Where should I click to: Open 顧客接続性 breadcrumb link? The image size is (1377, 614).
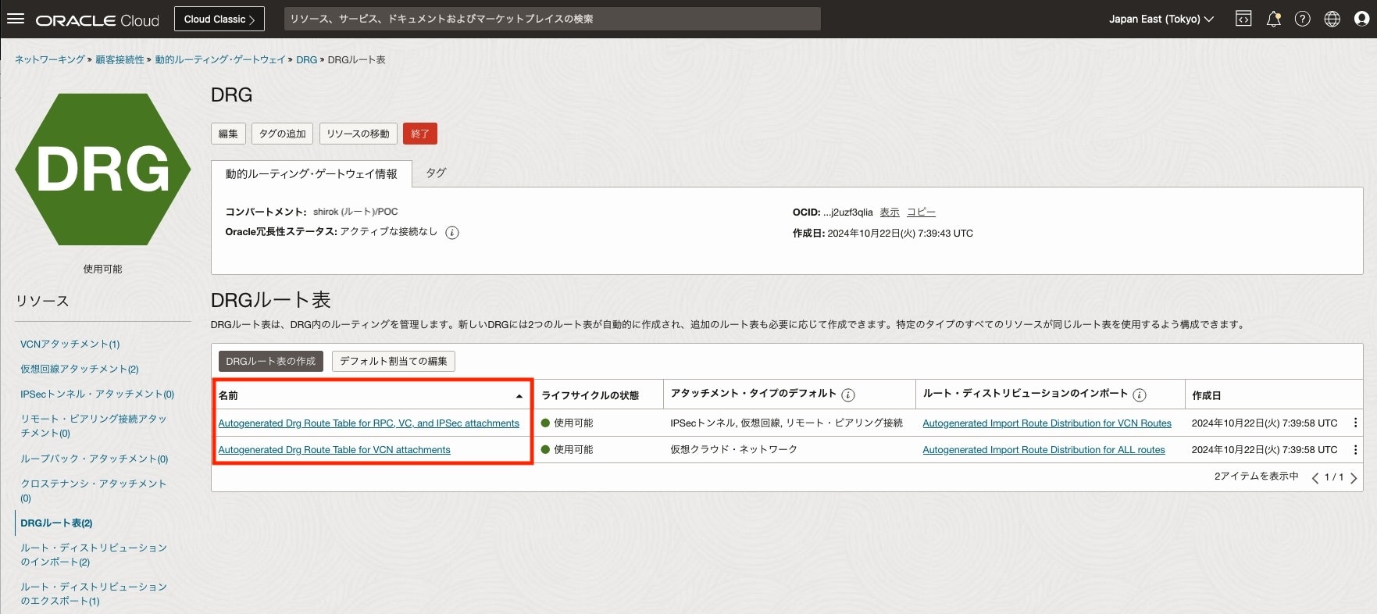(120, 59)
